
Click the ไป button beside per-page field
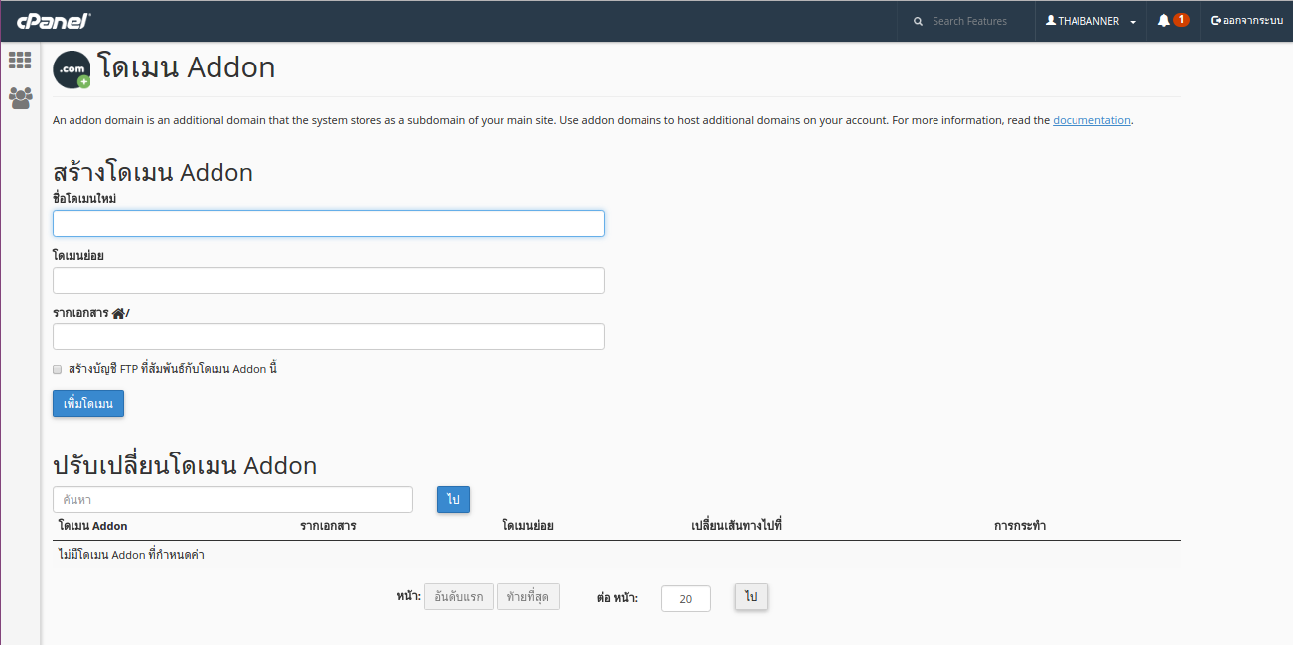751,597
